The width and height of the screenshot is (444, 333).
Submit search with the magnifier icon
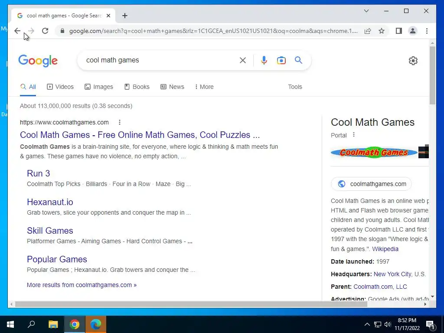(x=298, y=60)
